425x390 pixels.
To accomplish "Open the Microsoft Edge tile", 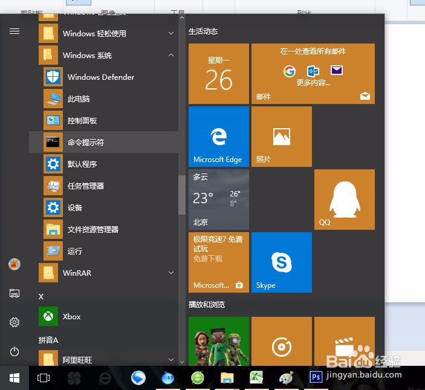I will pyautogui.click(x=219, y=137).
